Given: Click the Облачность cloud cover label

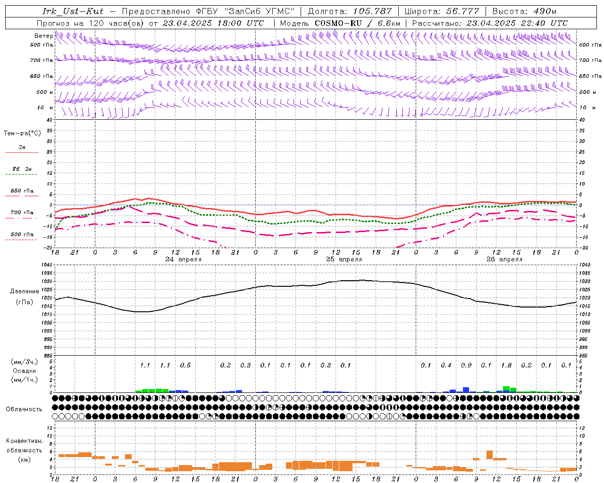Looking at the screenshot, I should coord(24,409).
